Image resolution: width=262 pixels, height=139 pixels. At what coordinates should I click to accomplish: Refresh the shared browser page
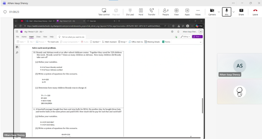tap(20, 26)
